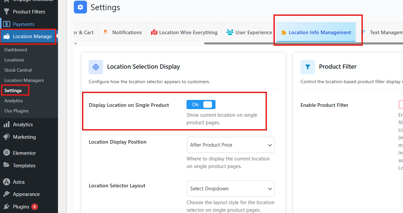The image size is (403, 213).
Task: Click the Settings gear icon in header
Action: pos(80,7)
